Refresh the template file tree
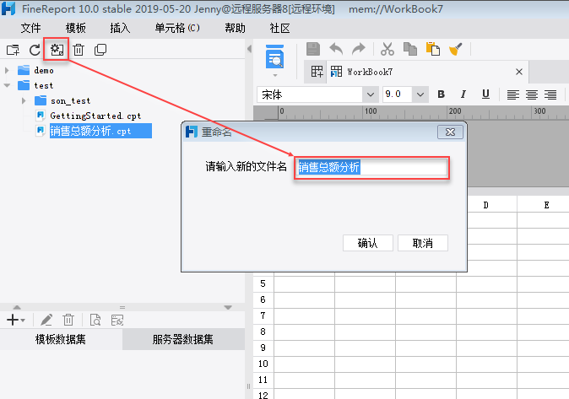The height and width of the screenshot is (399, 569). tap(35, 50)
